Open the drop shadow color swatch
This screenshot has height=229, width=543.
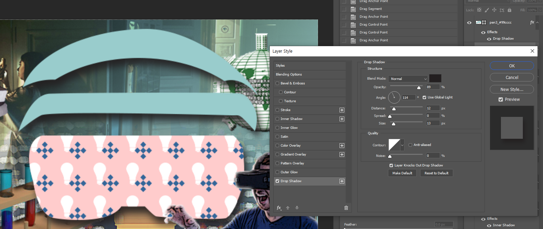pos(435,78)
